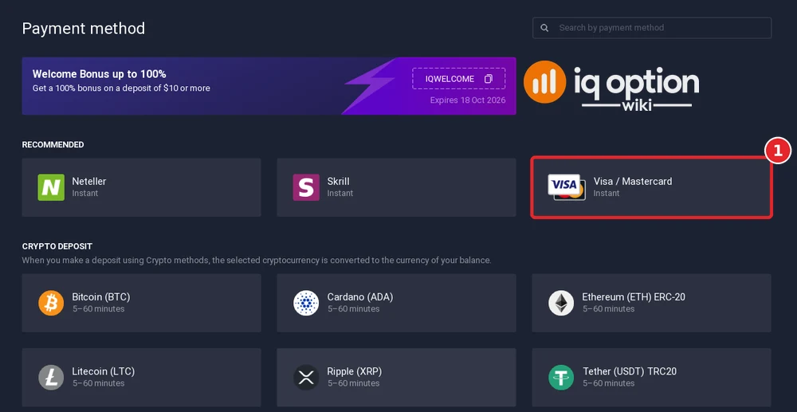This screenshot has width=797, height=412.
Task: Click '5–60 minutes' under Litecoin (LTC)
Action: (x=98, y=383)
